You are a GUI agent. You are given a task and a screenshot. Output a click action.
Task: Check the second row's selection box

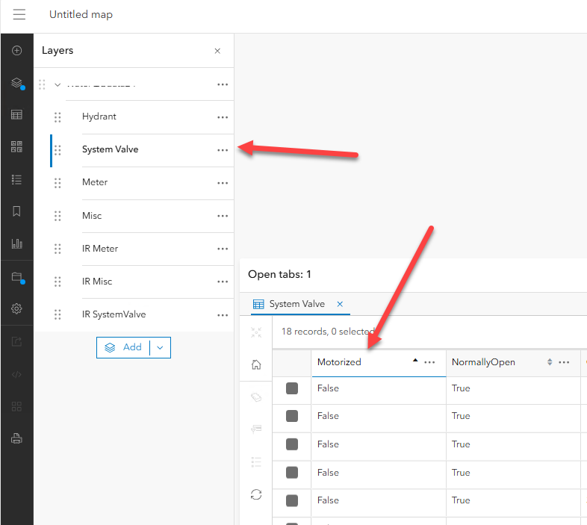click(x=292, y=416)
